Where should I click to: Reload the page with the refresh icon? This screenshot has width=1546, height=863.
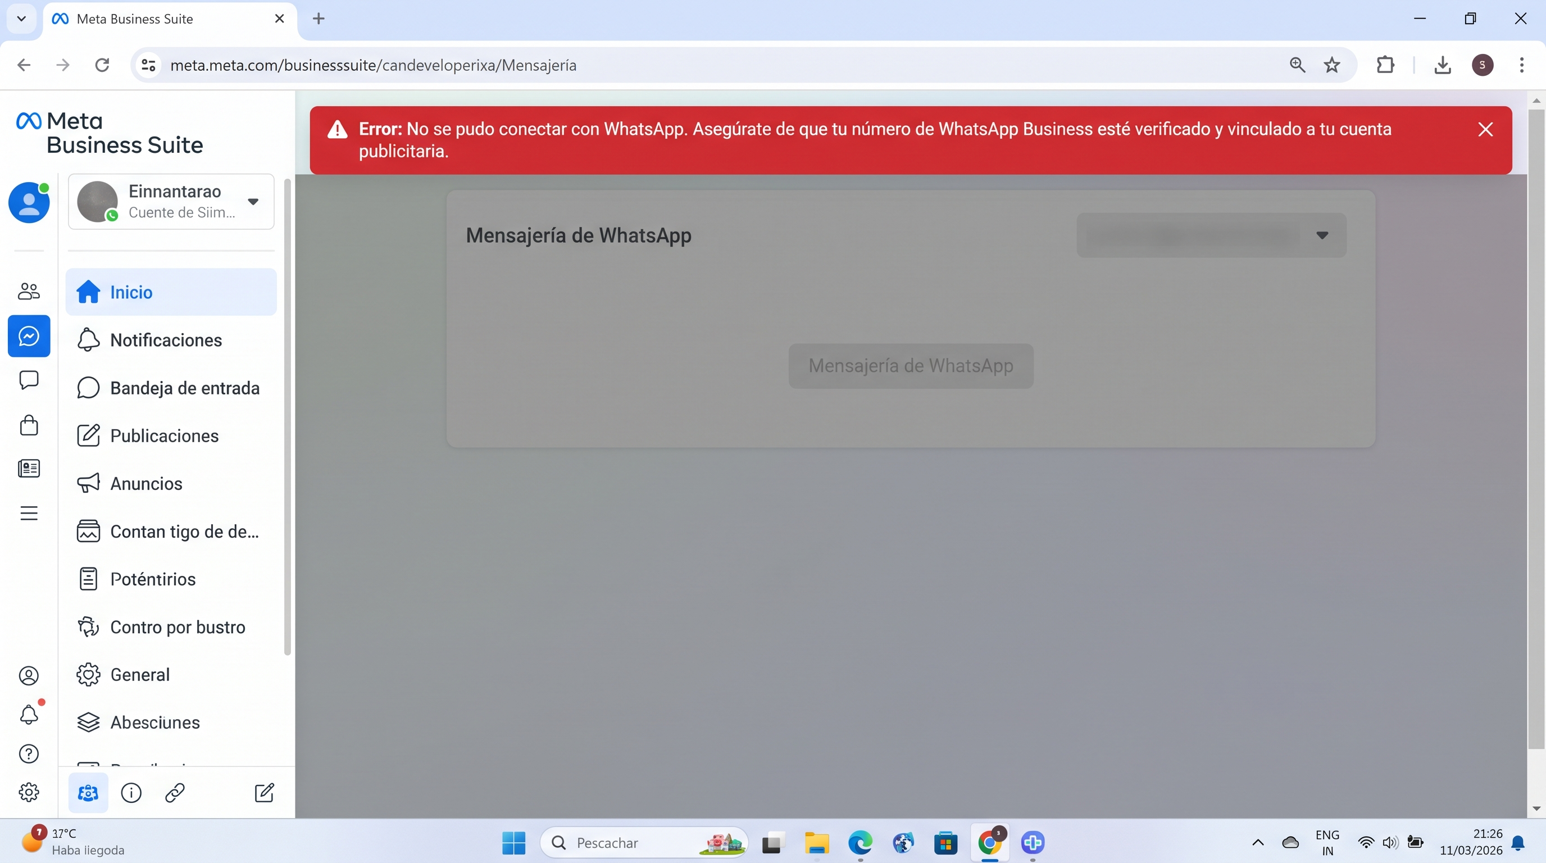click(x=102, y=65)
